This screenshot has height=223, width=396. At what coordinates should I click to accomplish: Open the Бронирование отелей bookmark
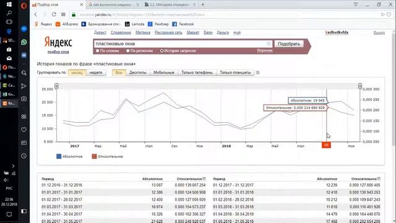[x=101, y=24]
